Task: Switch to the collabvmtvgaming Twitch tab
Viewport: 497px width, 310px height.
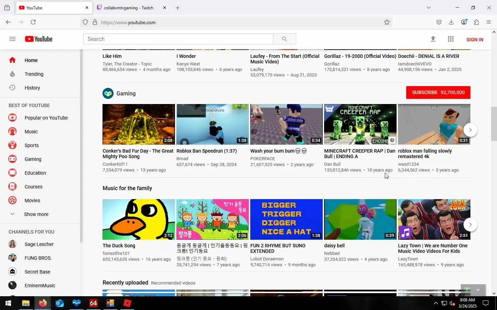Action: coord(128,8)
